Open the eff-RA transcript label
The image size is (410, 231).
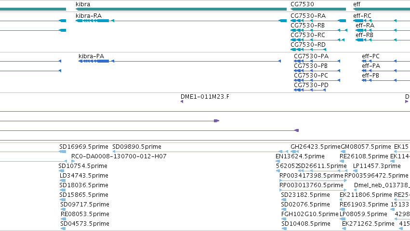click(365, 26)
